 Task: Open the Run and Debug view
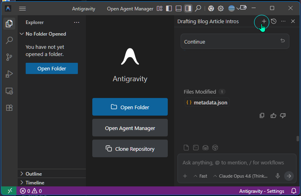tap(9, 74)
